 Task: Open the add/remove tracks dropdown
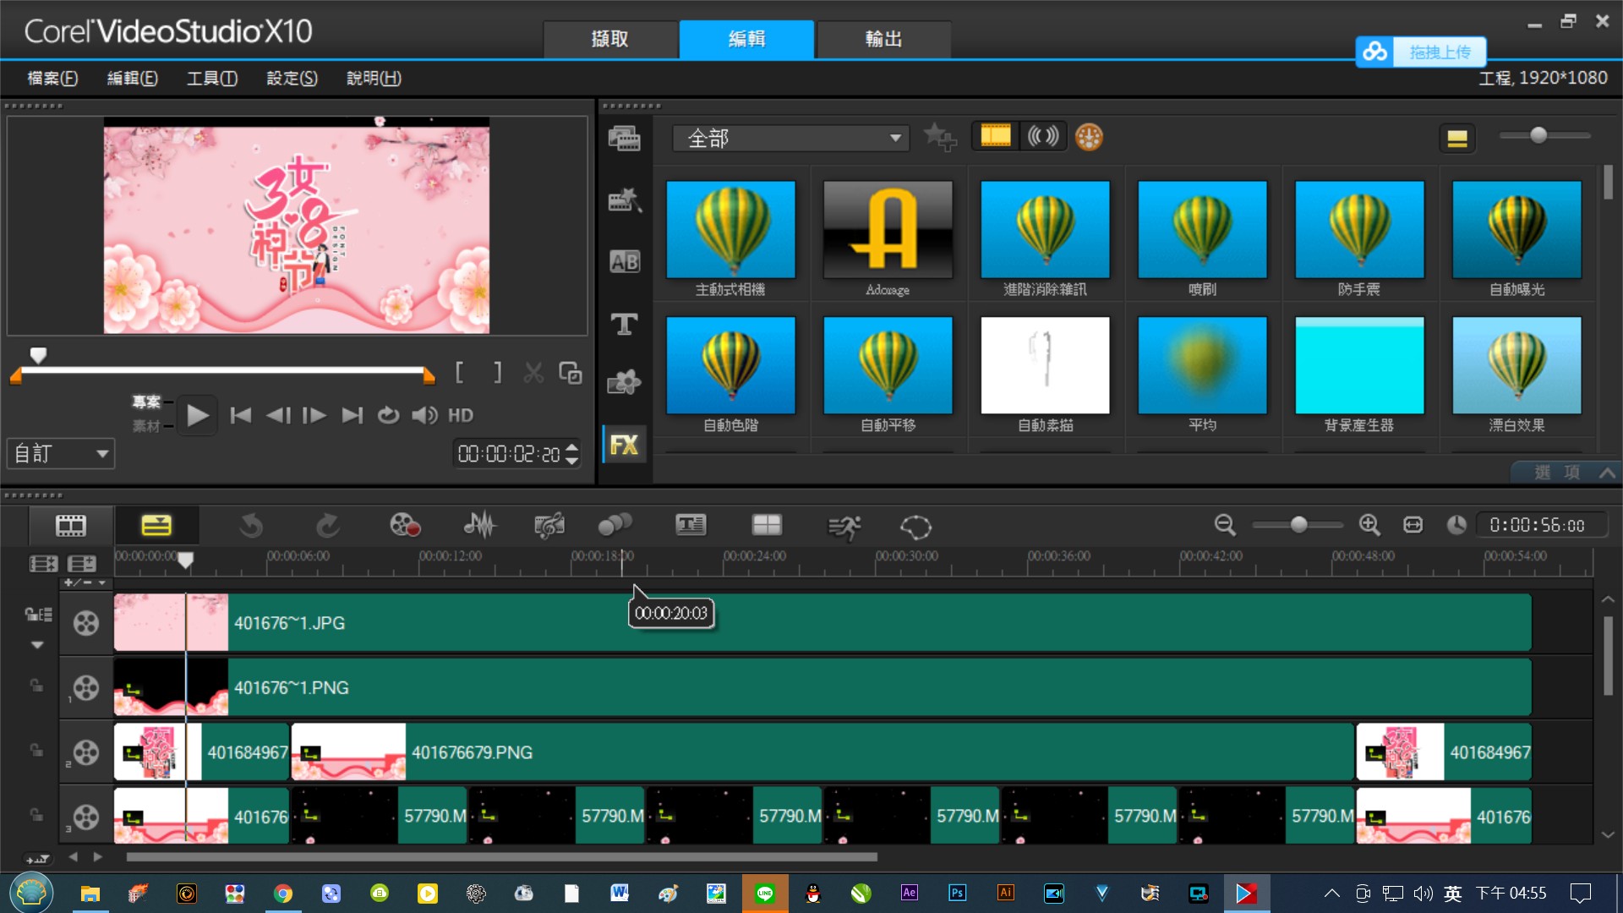coord(85,582)
